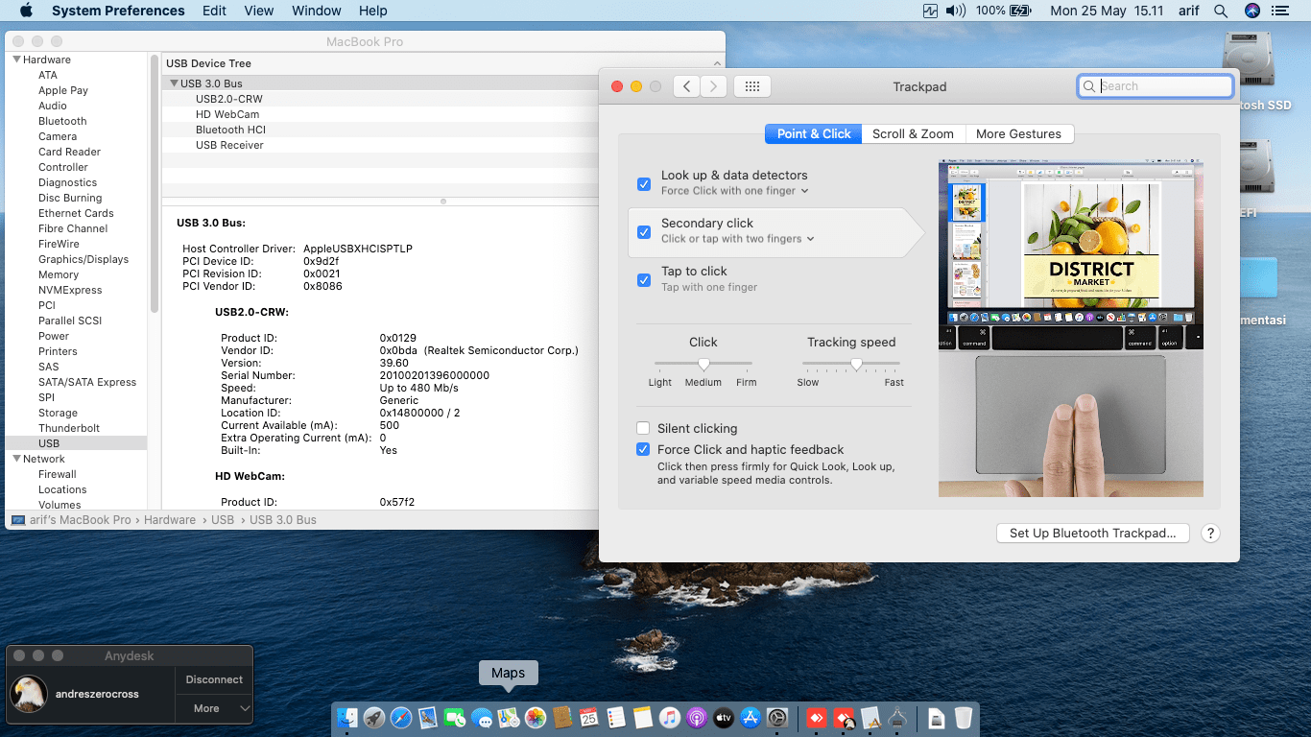Switch to Scroll & Zoom tab
Image resolution: width=1311 pixels, height=737 pixels.
click(913, 133)
